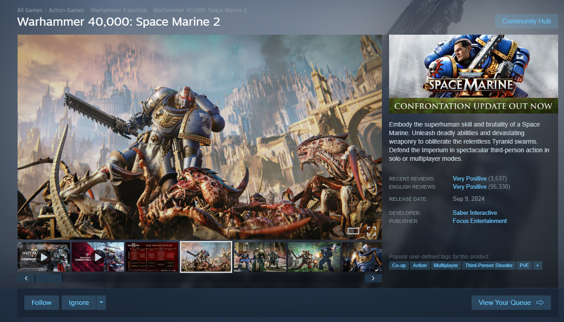Select the highlighted battle scene thumbnail
This screenshot has width=564, height=322.
tap(206, 257)
